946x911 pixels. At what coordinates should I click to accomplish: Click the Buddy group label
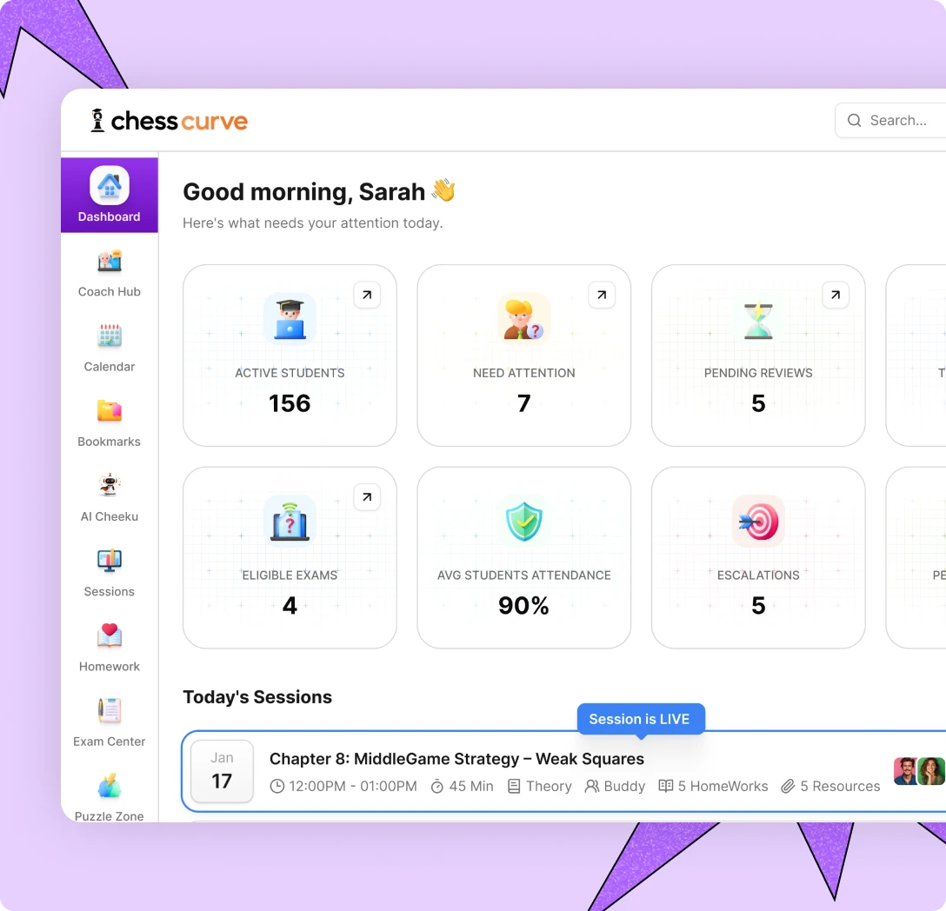pos(615,786)
